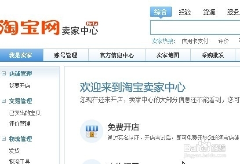Screen dimensions: 240x164
Task: Click the 交易管理 section title
Action: (x=21, y=101)
